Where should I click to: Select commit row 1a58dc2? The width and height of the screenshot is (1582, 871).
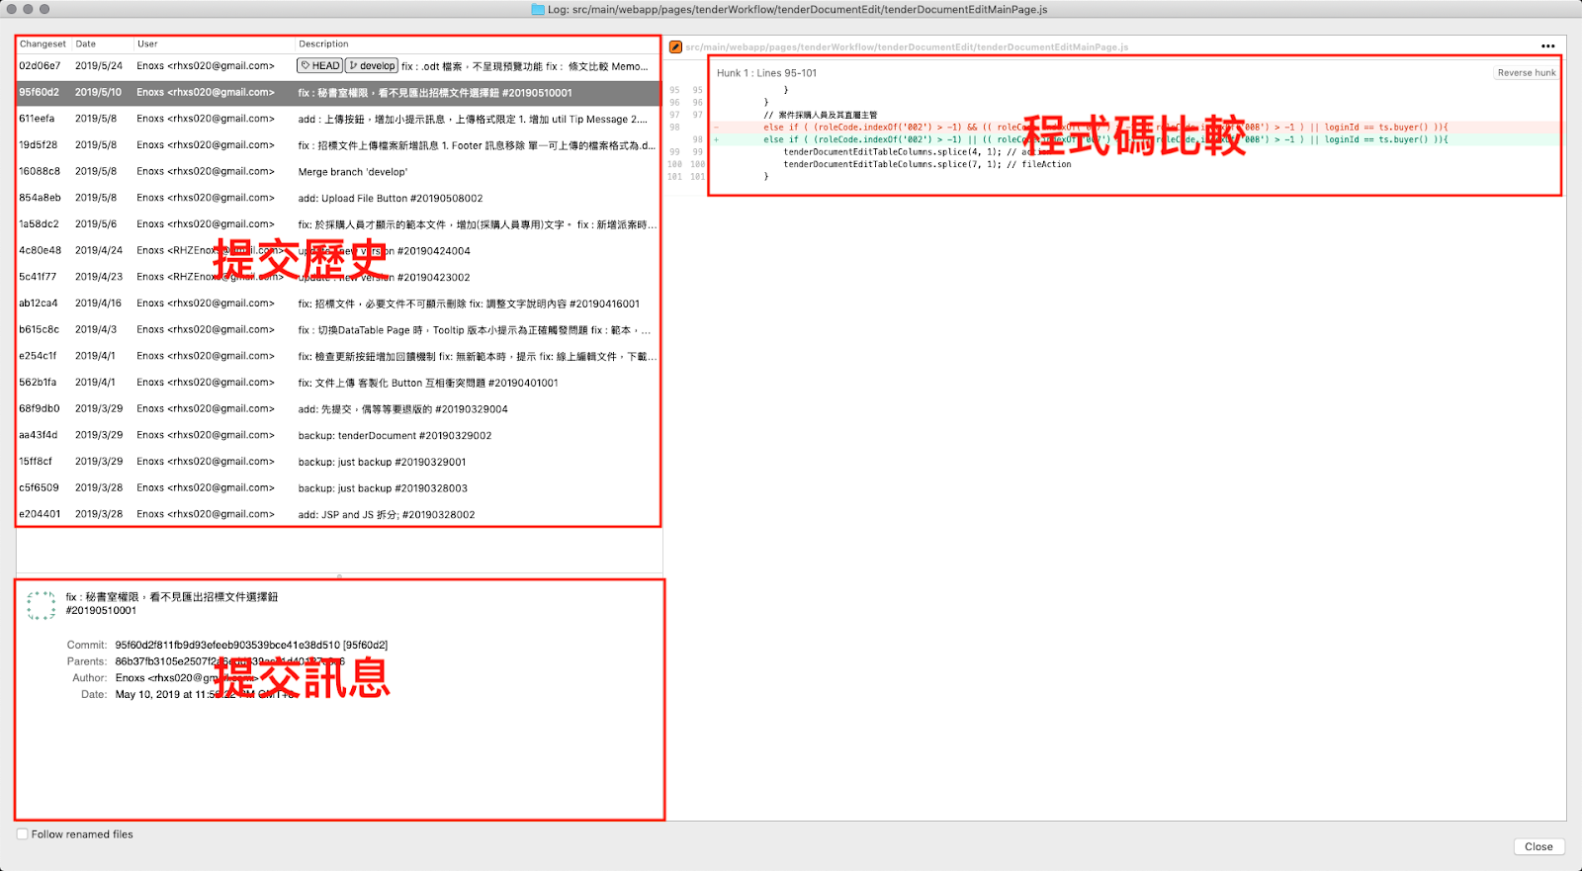338,224
